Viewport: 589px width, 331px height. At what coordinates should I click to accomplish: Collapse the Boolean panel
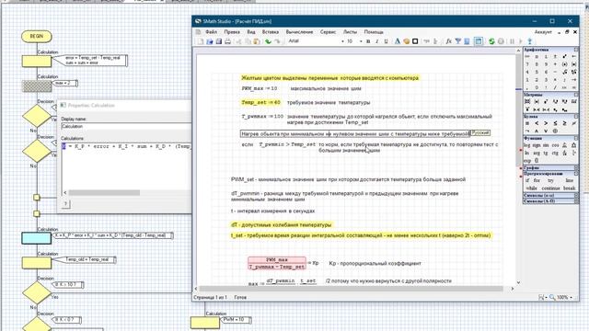click(576, 117)
